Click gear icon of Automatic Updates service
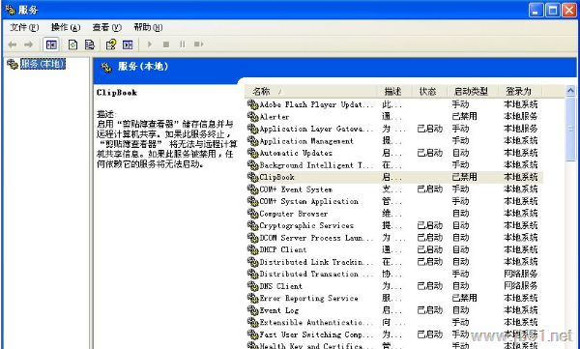 tap(252, 153)
